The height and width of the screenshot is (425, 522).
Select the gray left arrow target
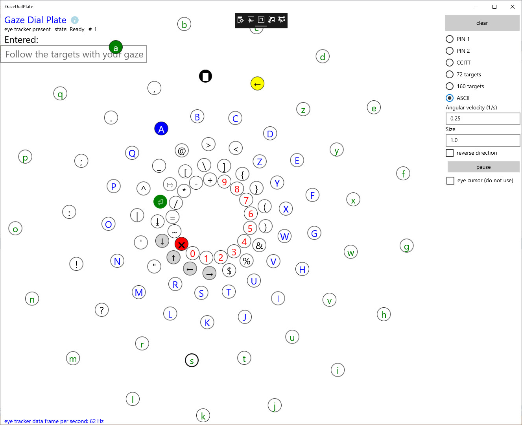pyautogui.click(x=190, y=269)
